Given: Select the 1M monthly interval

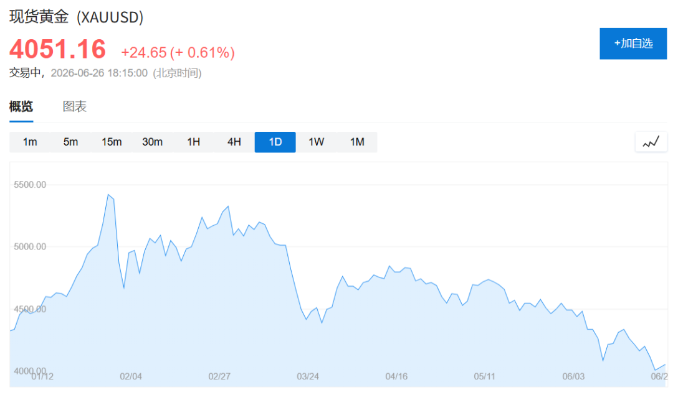Looking at the screenshot, I should coord(357,142).
